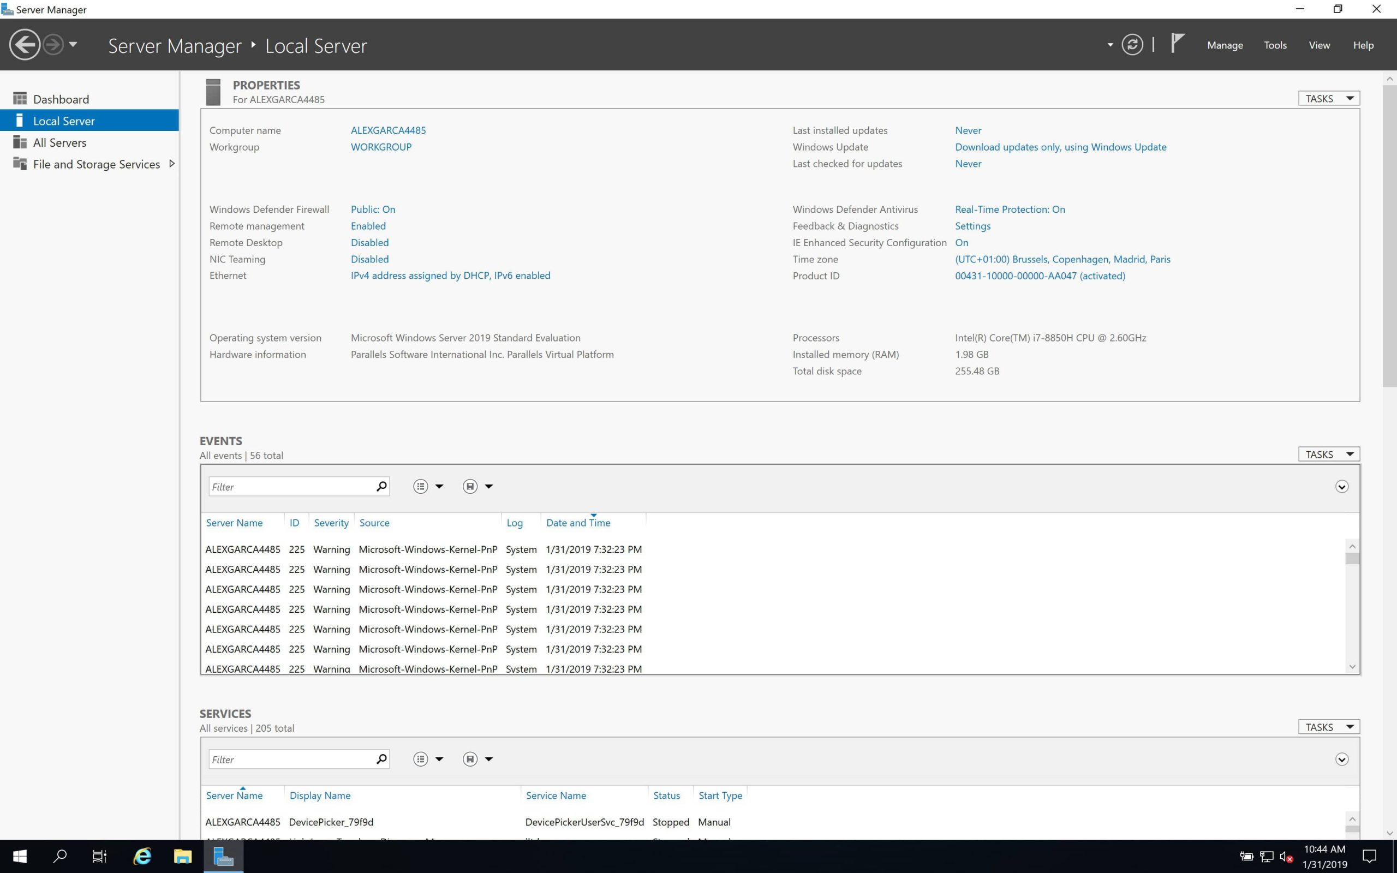Open Events saved queries disk icon

coord(470,486)
